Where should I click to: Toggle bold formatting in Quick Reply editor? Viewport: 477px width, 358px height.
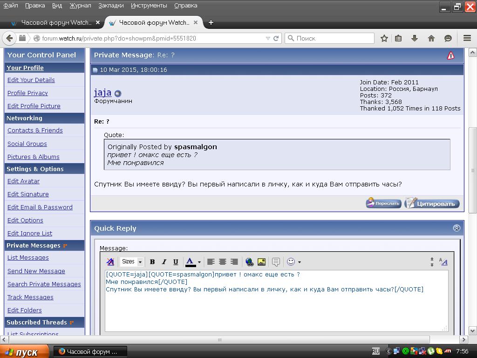click(x=152, y=262)
